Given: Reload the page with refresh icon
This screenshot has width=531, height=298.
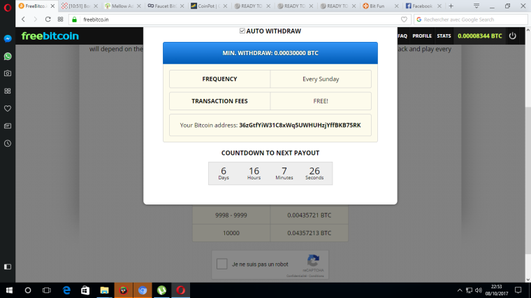Looking at the screenshot, I should pyautogui.click(x=48, y=20).
